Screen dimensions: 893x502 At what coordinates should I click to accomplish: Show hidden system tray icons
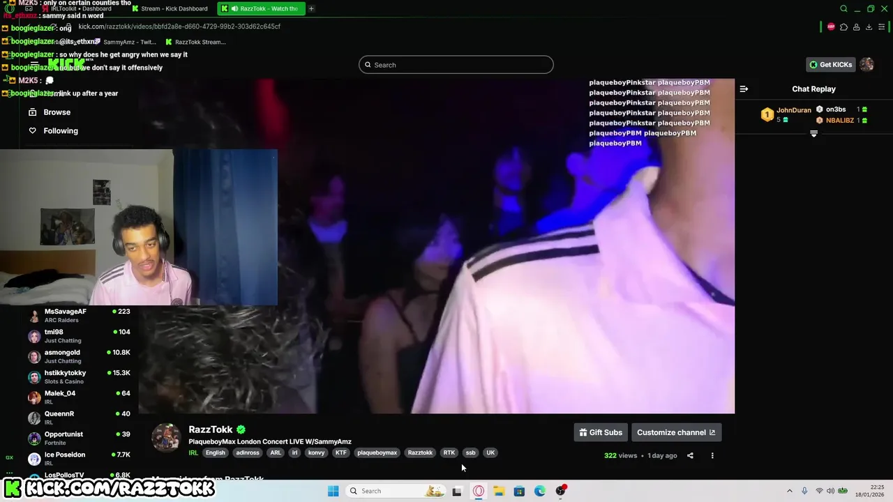pyautogui.click(x=789, y=491)
